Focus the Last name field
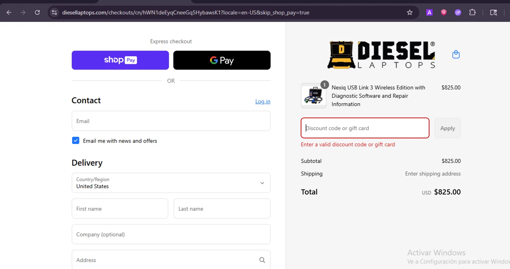The height and width of the screenshot is (269, 510). point(222,209)
